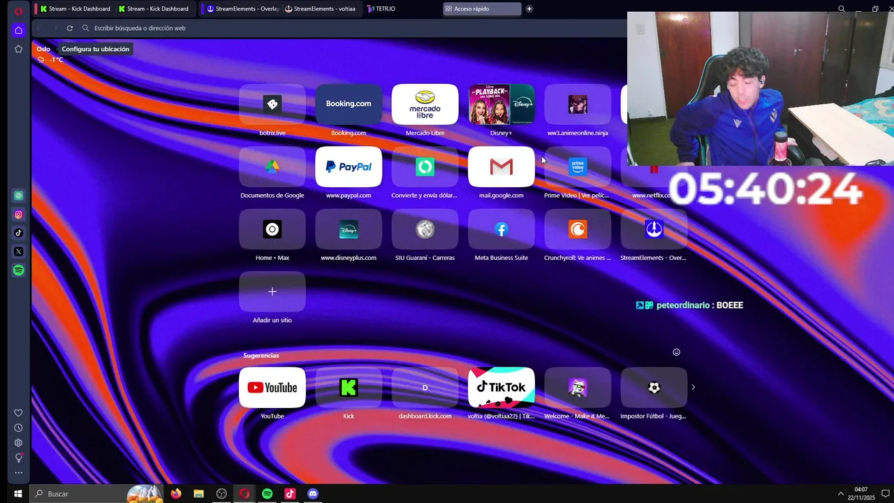Open Spotify icon in sidebar

(19, 270)
